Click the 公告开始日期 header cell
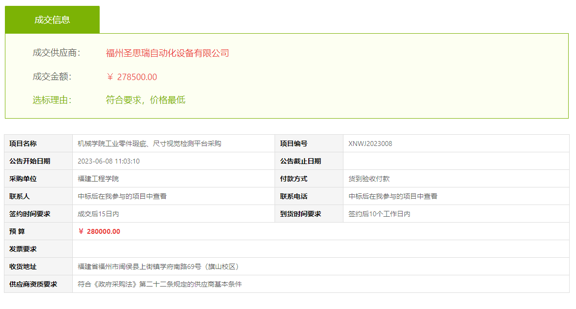 (x=39, y=161)
